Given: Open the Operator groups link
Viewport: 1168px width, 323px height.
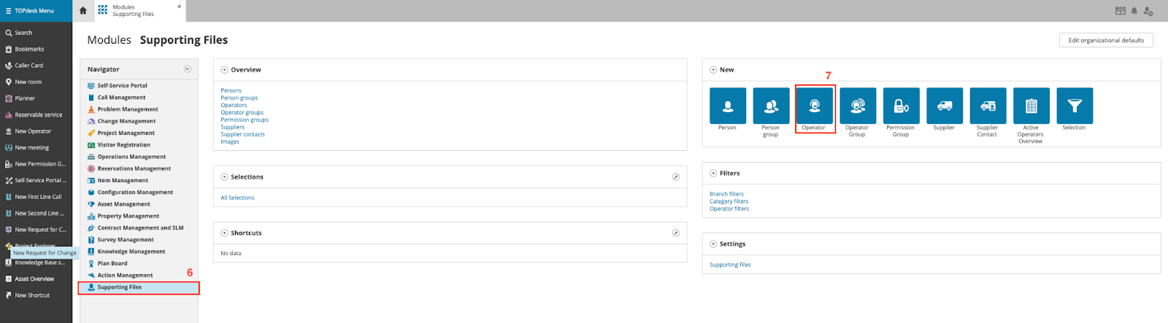Looking at the screenshot, I should coord(242,112).
